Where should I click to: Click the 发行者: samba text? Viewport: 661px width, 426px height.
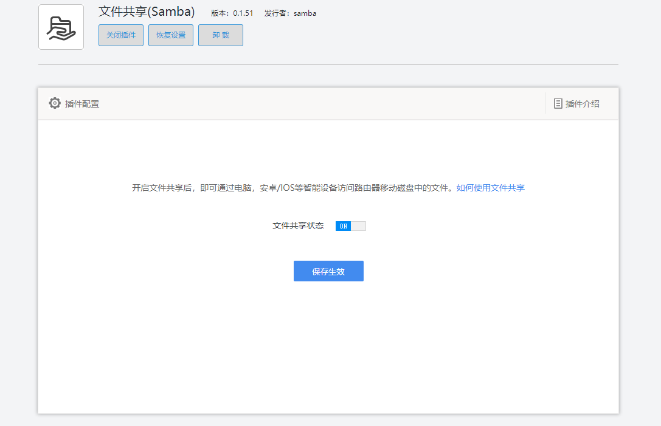(291, 13)
